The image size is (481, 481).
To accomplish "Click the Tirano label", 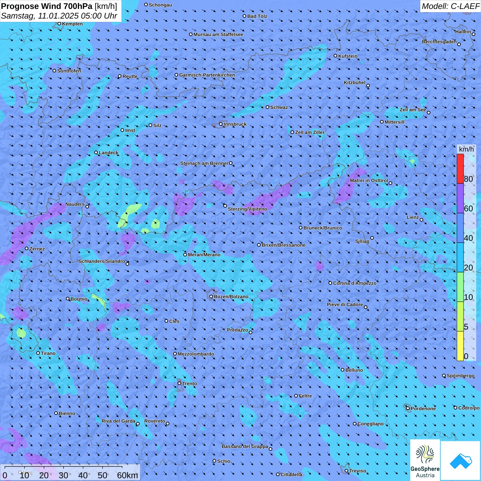I will coord(48,353).
